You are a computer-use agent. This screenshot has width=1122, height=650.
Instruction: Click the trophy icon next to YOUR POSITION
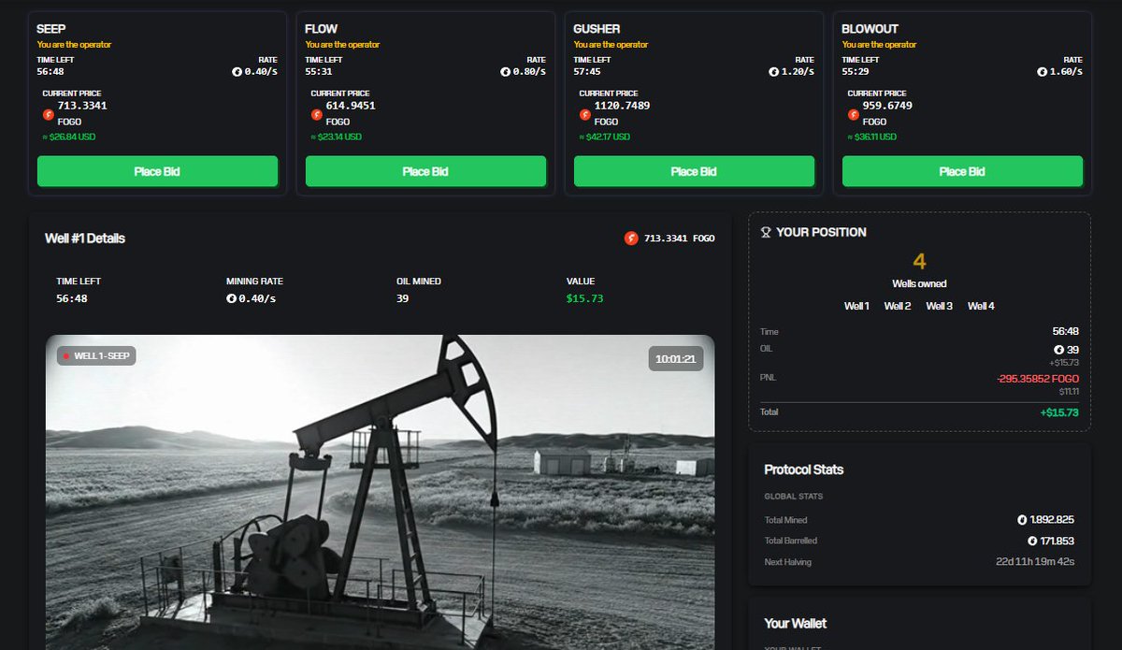[x=766, y=232]
